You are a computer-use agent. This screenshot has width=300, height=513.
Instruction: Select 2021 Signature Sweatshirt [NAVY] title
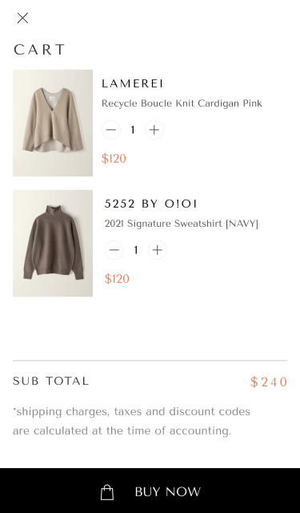tap(181, 224)
